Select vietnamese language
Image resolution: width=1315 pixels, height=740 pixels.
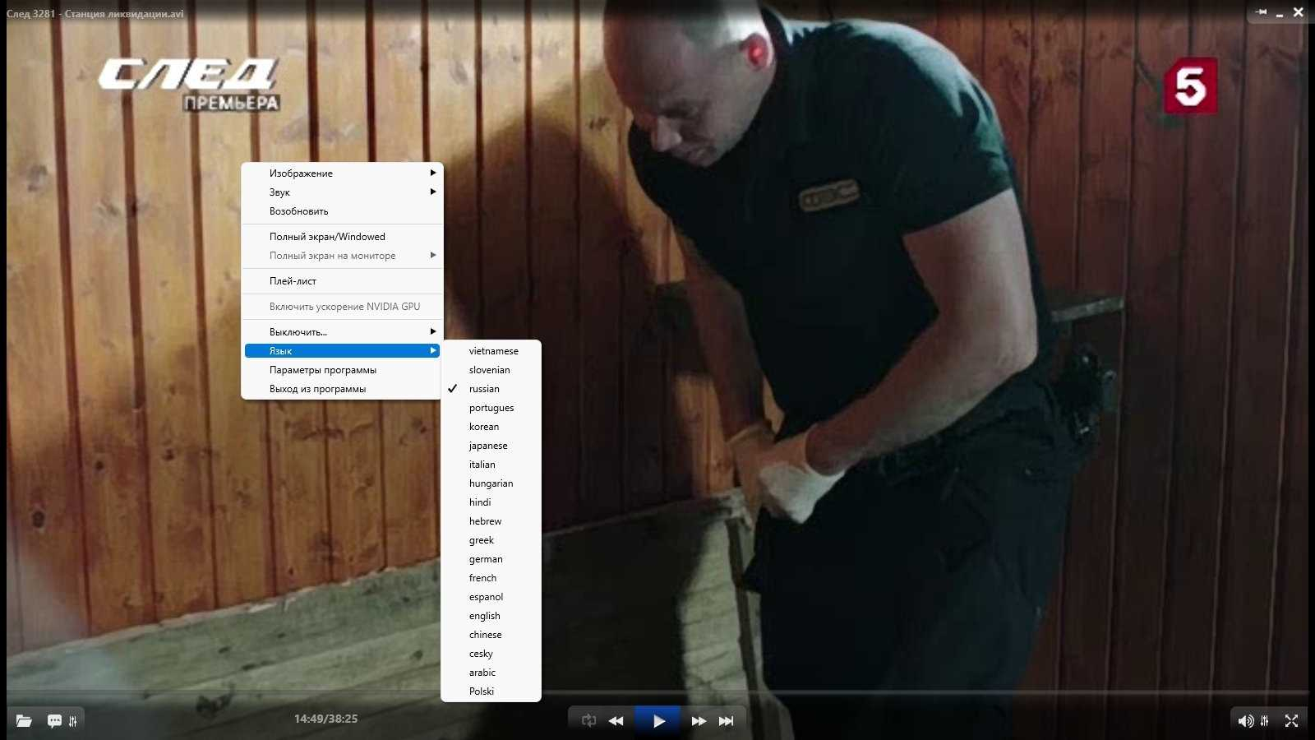pyautogui.click(x=491, y=351)
